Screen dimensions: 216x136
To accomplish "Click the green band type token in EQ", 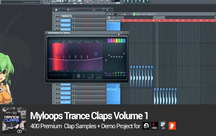I will click(119, 41).
